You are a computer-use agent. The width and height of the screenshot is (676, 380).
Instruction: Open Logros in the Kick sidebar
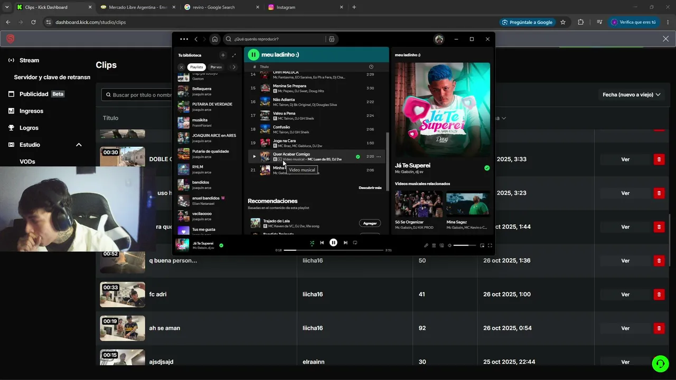click(x=29, y=128)
